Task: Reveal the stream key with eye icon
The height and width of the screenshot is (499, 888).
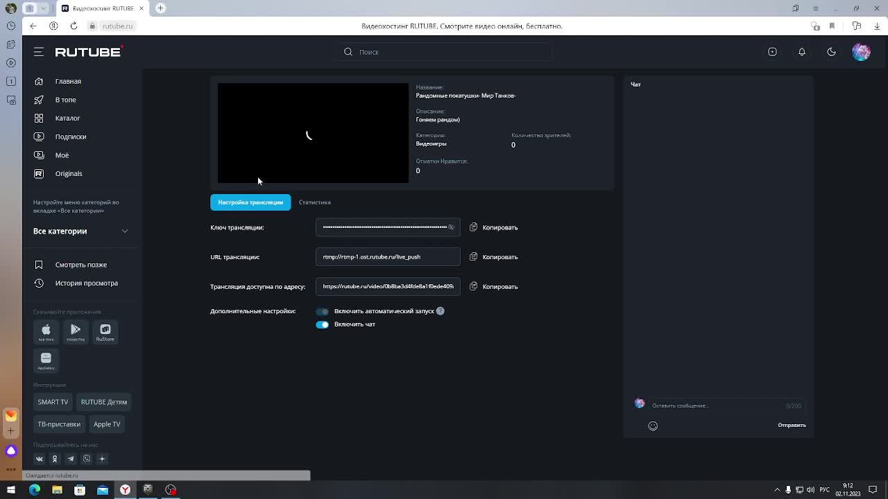Action: click(x=451, y=227)
